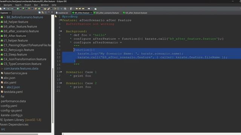The image size is (241, 135).
Task: Open the External Tools dropdown arrow
Action: [x=32, y=9]
